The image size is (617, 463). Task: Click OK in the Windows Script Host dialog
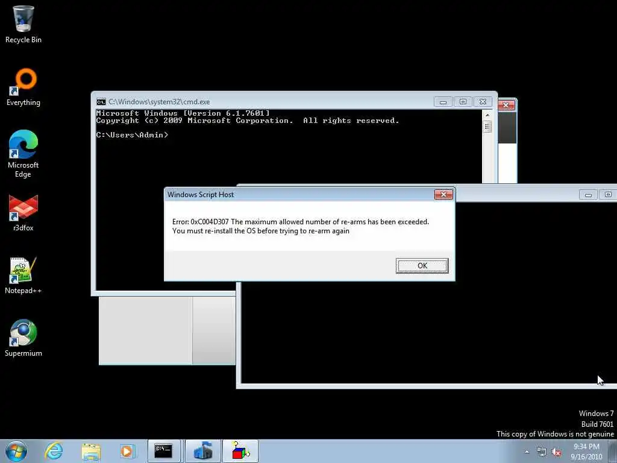(422, 266)
